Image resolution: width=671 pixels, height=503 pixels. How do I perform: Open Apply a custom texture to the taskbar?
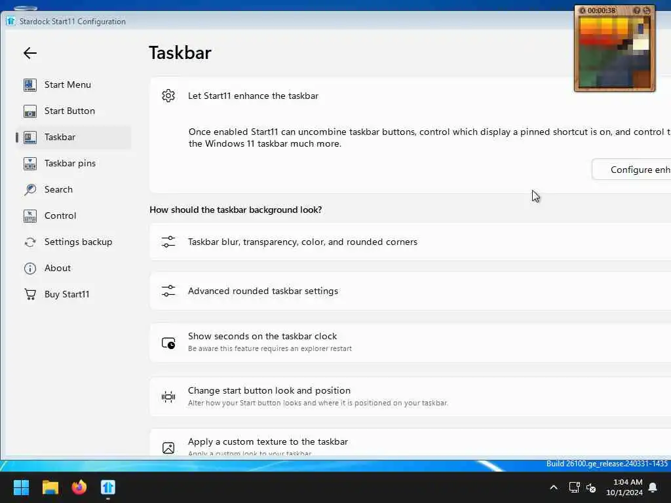click(x=410, y=443)
